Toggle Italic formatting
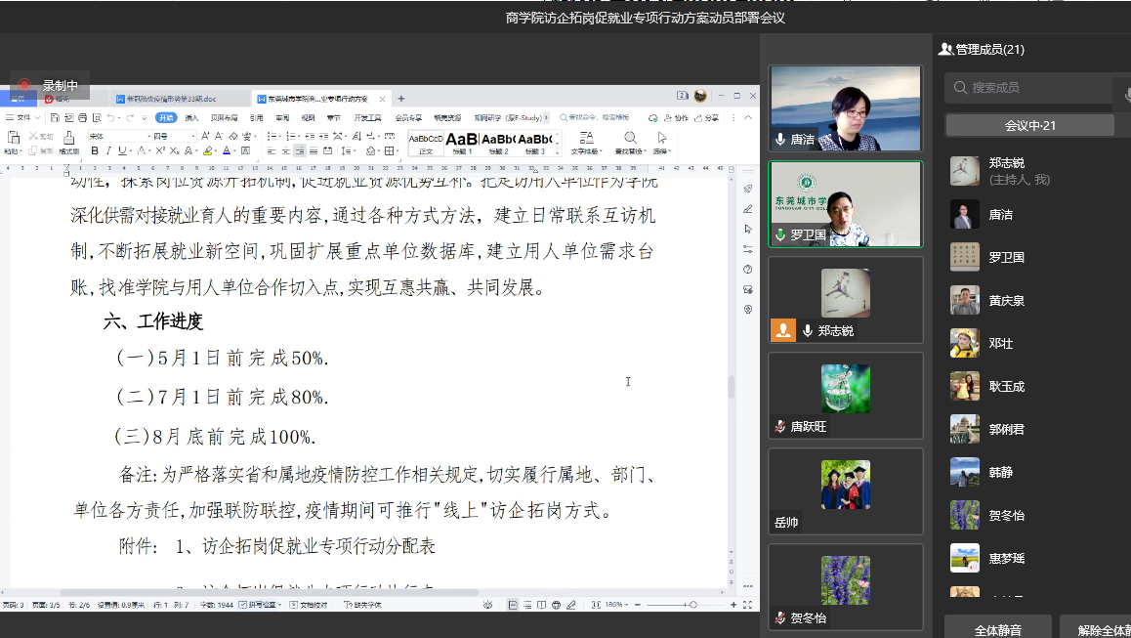This screenshot has height=638, width=1131. [108, 150]
